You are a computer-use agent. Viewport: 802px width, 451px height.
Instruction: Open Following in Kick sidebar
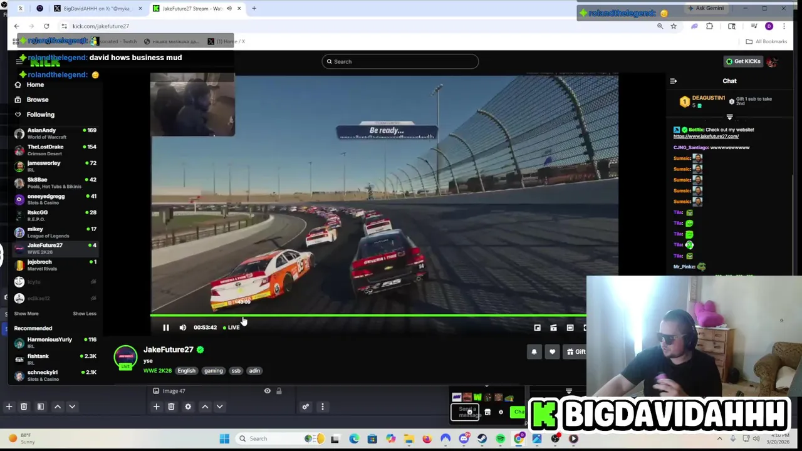click(40, 115)
